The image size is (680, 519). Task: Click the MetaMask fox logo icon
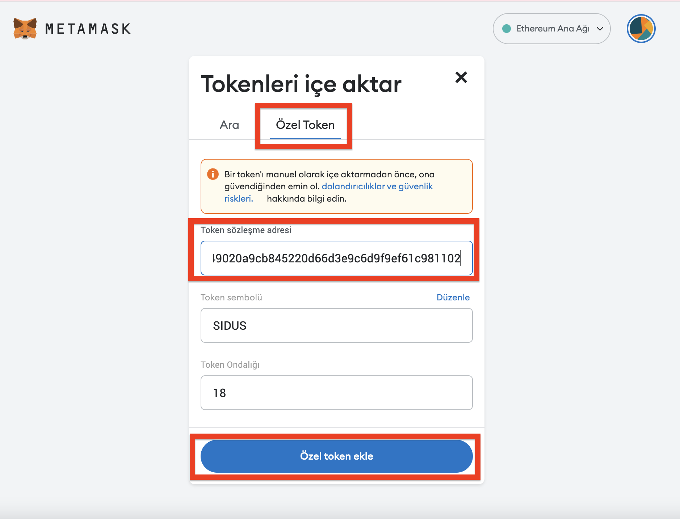[25, 28]
